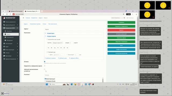Switch to the Устройства и группы tab
This screenshot has width=172, height=96.
click(x=35, y=24)
